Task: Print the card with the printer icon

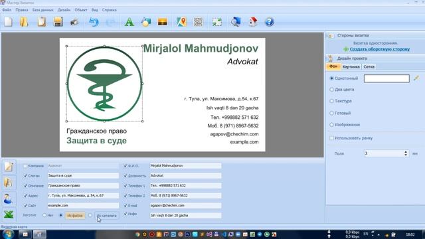Action: click(x=74, y=22)
